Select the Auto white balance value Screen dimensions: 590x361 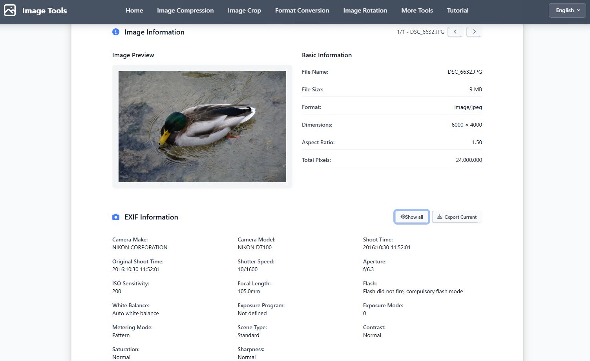[135, 313]
